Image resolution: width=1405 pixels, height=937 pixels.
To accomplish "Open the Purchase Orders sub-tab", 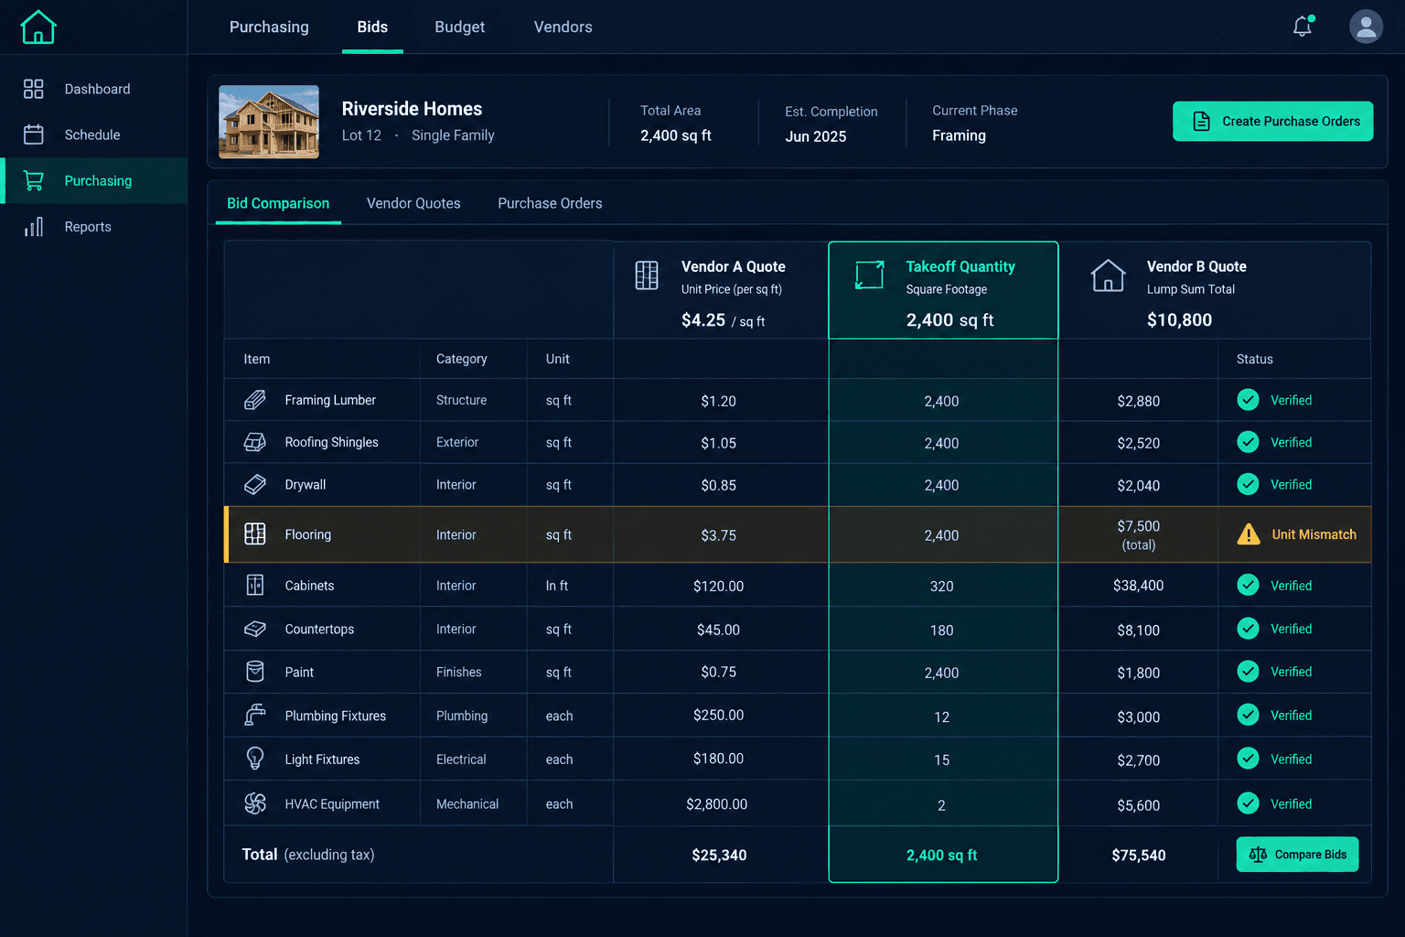I will coord(550,203).
